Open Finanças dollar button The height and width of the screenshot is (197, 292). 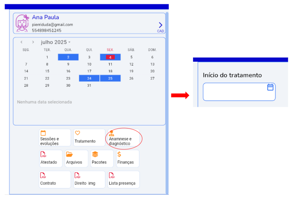[127, 159]
